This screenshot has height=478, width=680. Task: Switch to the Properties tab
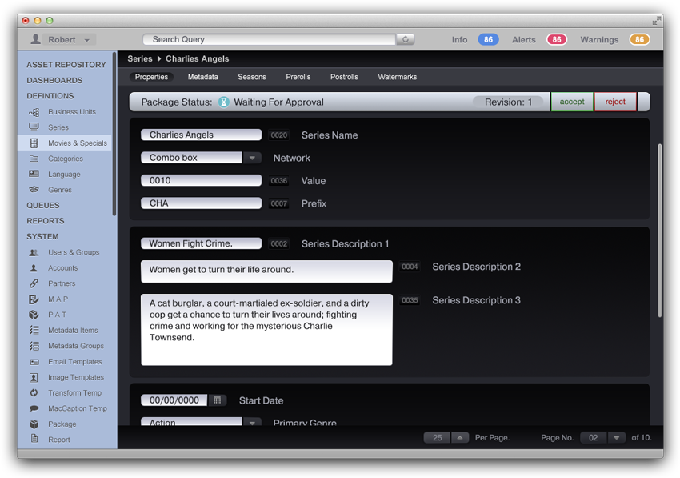151,77
